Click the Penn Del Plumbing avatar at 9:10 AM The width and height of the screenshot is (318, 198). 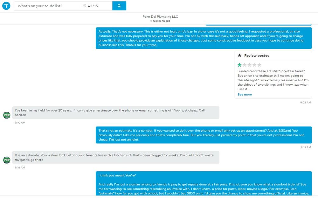pos(7,115)
